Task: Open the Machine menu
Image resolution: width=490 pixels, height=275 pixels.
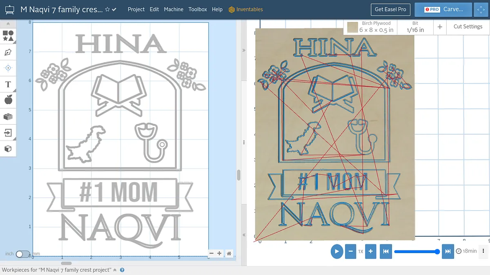Action: (x=174, y=9)
